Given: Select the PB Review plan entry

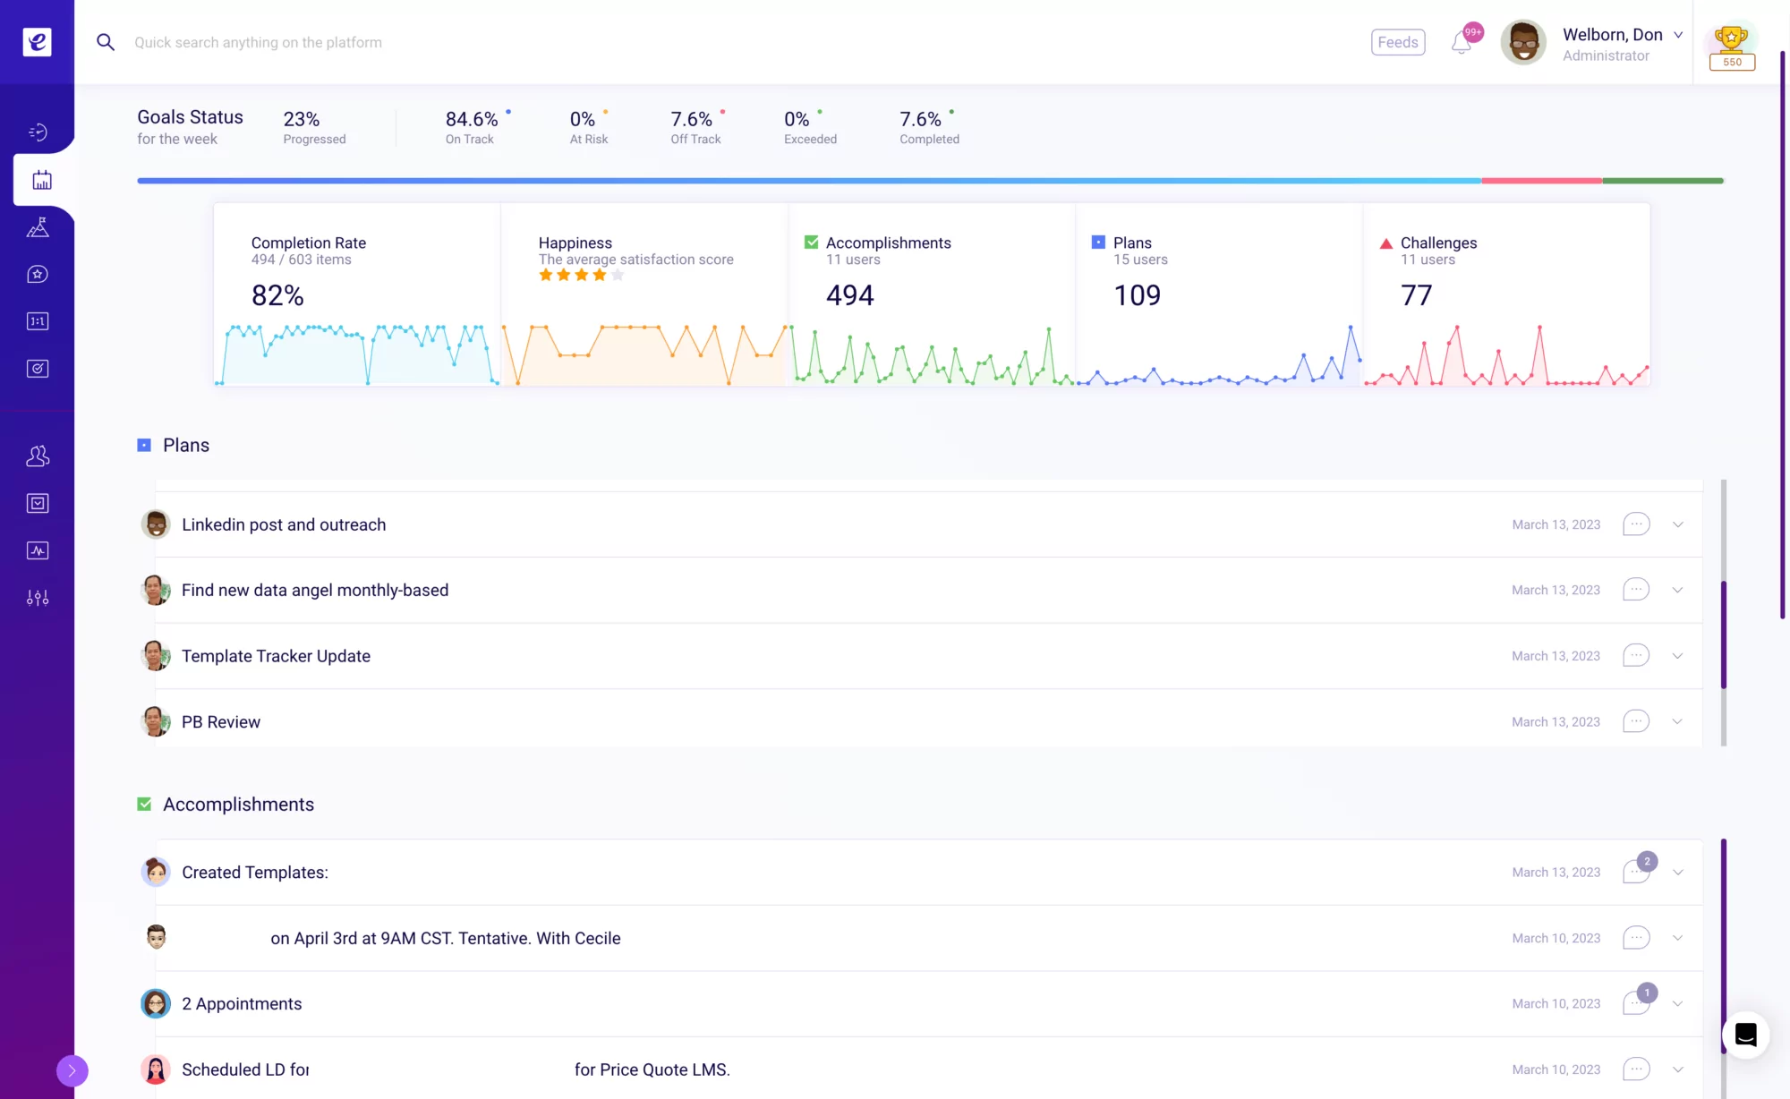Looking at the screenshot, I should pos(220,720).
